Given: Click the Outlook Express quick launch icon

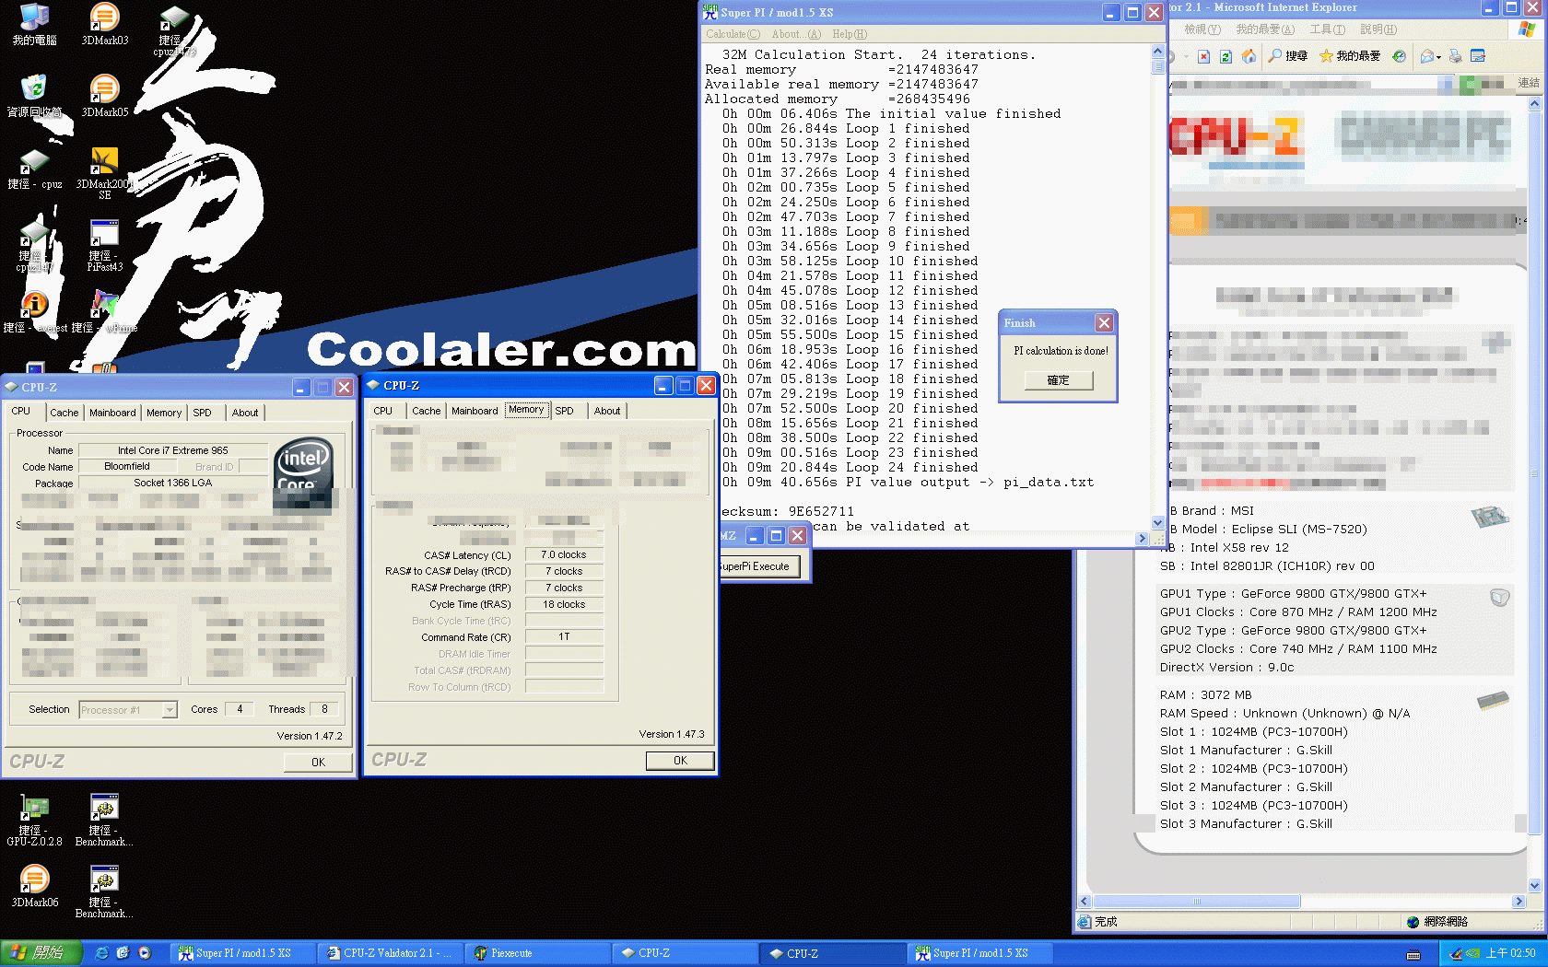Looking at the screenshot, I should [x=123, y=953].
